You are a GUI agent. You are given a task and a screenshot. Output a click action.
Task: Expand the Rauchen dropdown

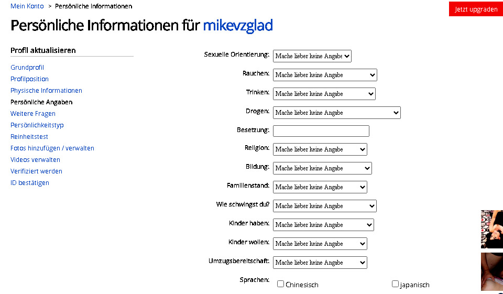[x=324, y=75]
